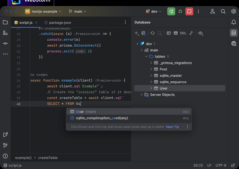Viewport: 239px width, 169px height.
Task: Open the Git tool window icon
Action: pyautogui.click(x=5, y=145)
